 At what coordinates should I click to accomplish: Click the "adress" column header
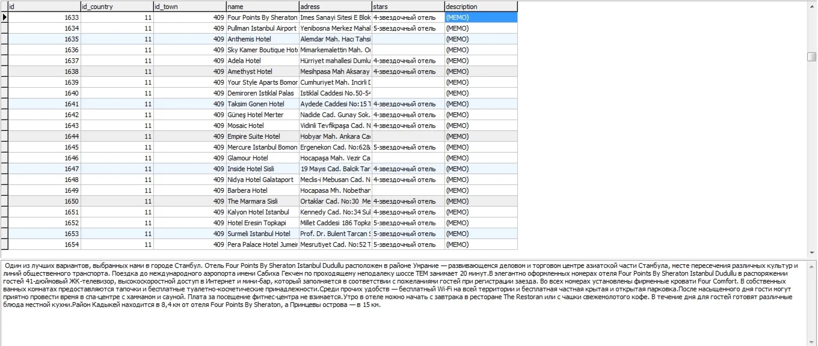coord(335,7)
